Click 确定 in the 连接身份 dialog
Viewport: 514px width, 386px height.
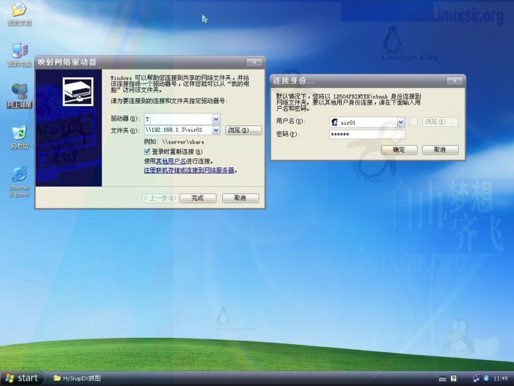tap(399, 150)
